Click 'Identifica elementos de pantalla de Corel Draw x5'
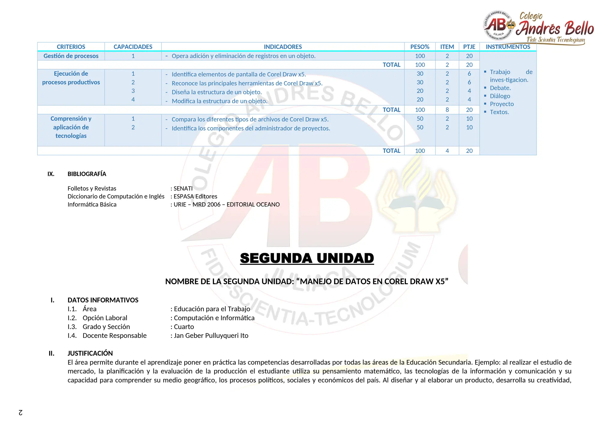The width and height of the screenshot is (614, 434). [239, 74]
